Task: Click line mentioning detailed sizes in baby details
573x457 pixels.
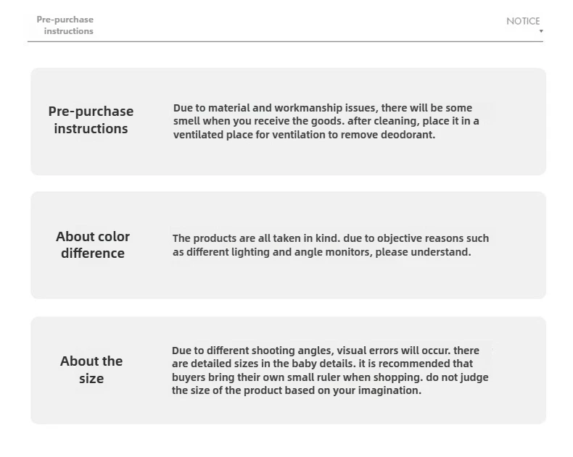Action: click(x=322, y=364)
